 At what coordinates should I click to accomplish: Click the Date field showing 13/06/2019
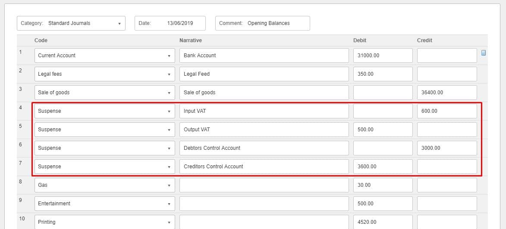(170, 23)
